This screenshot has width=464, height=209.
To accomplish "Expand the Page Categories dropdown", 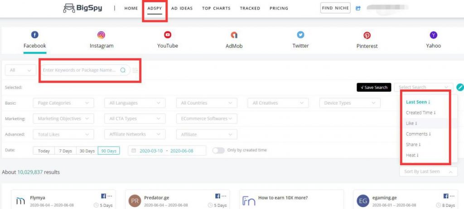I will click(x=63, y=103).
